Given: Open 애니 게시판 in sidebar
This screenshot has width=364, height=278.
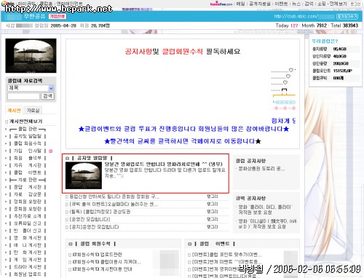Looking at the screenshot, I should point(28,245).
